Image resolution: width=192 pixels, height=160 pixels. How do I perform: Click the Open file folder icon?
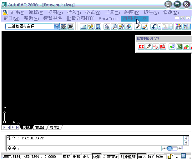click(x=91, y=27)
